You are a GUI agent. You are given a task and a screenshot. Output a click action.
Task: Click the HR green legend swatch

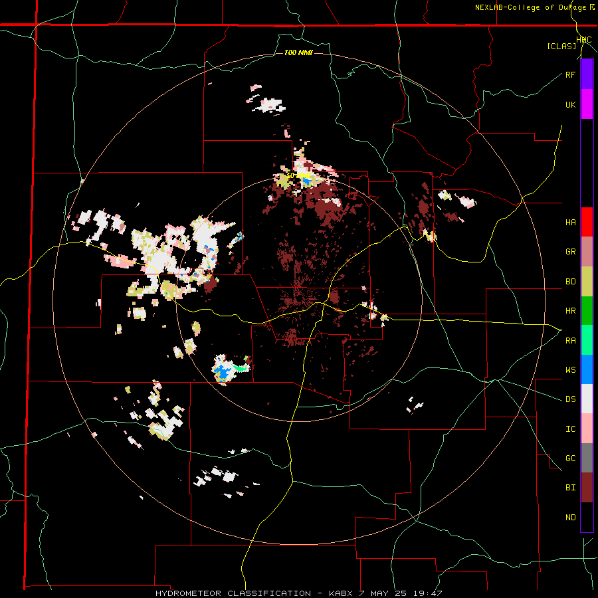point(587,311)
